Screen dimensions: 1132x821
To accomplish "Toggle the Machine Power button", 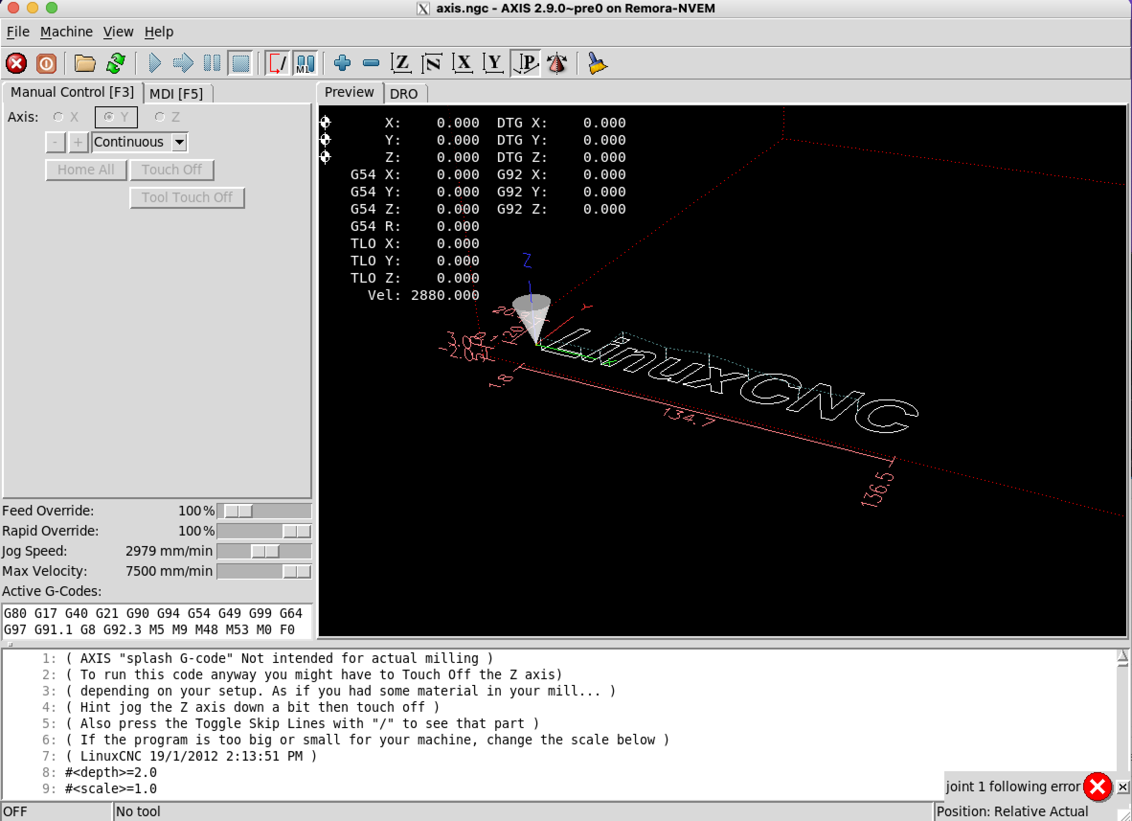I will tap(46, 63).
